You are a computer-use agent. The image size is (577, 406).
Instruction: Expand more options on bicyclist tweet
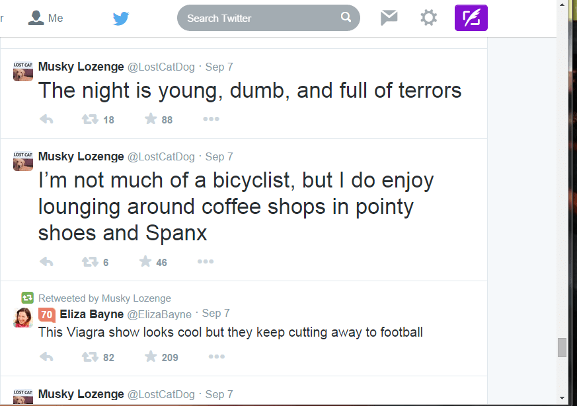pos(206,262)
